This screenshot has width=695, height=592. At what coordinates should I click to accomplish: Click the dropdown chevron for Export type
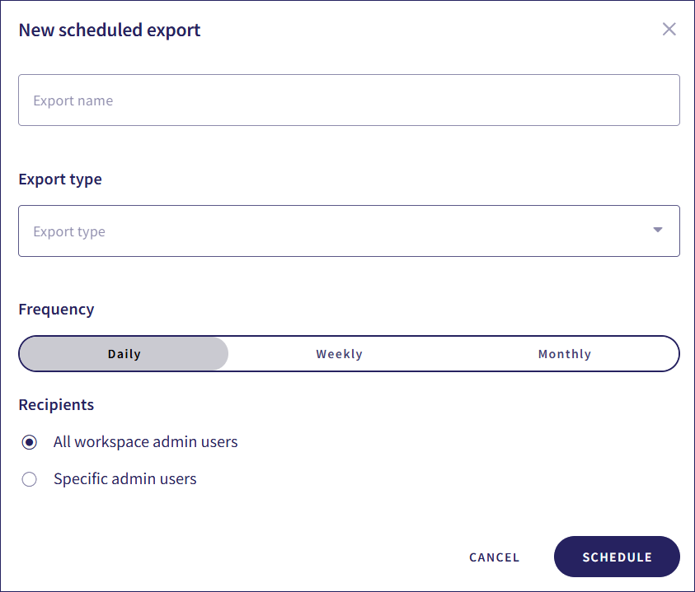(x=657, y=231)
